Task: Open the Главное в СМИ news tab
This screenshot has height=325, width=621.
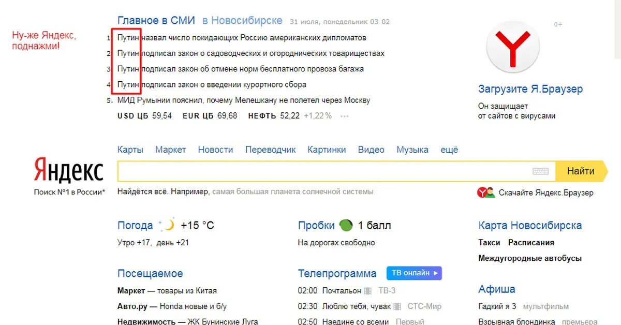Action: [x=156, y=21]
